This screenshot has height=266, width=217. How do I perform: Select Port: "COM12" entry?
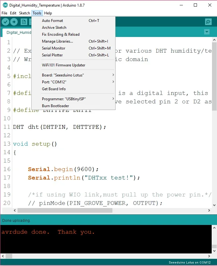[73, 82]
